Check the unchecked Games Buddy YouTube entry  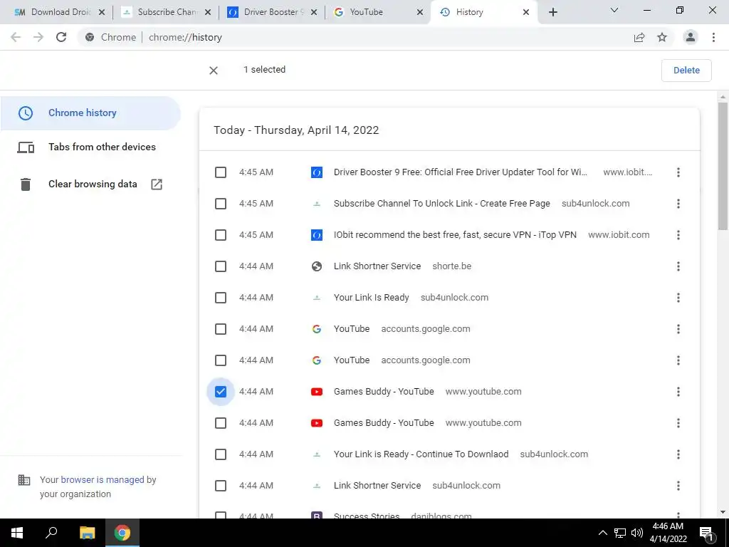tap(221, 423)
